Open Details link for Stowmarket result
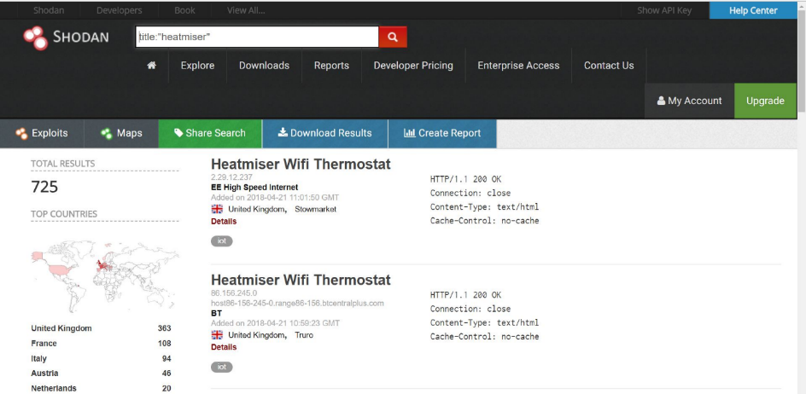The width and height of the screenshot is (806, 394). pos(224,222)
